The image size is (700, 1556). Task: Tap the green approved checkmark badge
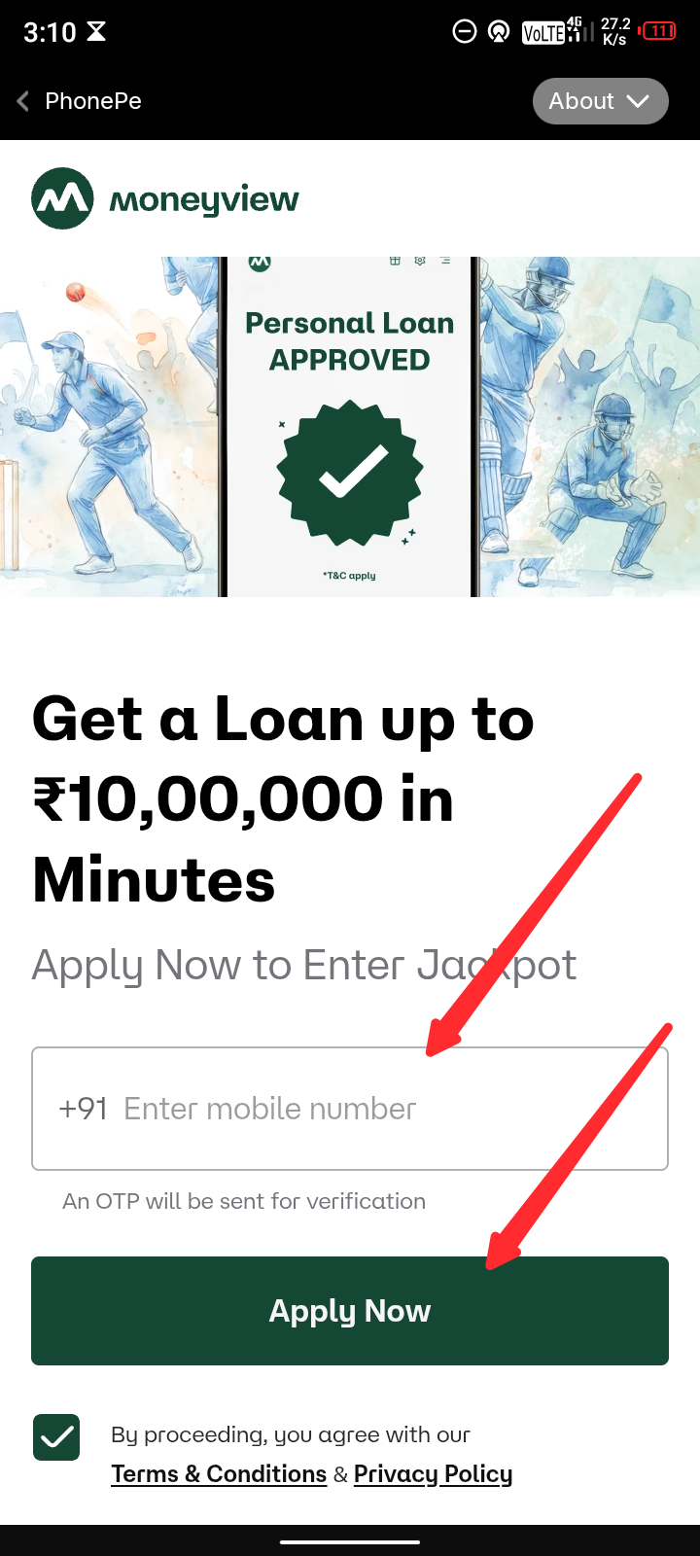point(350,473)
